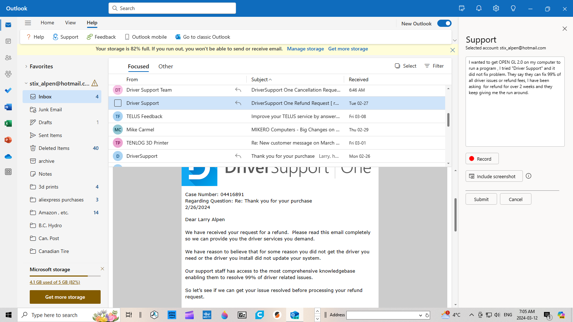Image resolution: width=573 pixels, height=322 pixels.
Task: Open the Junk Email folder
Action: click(62, 109)
